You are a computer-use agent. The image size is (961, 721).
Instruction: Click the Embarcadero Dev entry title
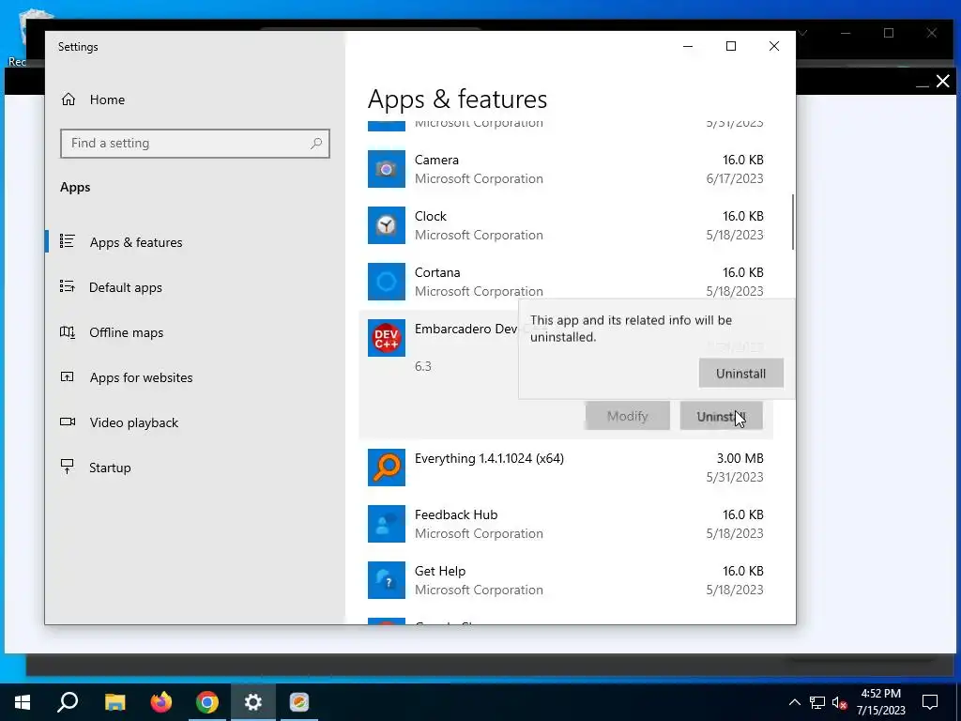click(x=465, y=330)
